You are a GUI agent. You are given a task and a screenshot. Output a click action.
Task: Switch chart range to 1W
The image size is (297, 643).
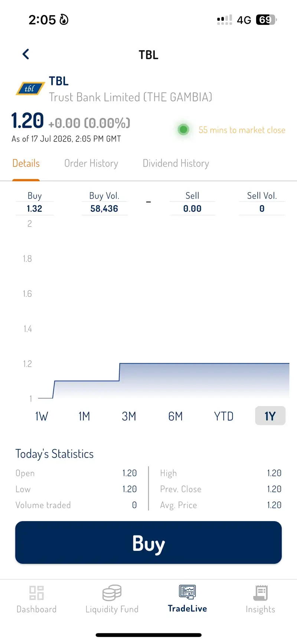pyautogui.click(x=42, y=416)
